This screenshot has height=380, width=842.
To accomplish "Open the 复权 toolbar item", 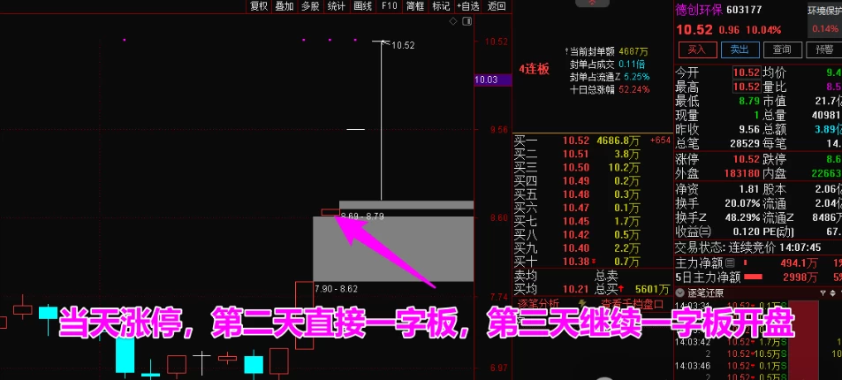I will click(x=259, y=6).
